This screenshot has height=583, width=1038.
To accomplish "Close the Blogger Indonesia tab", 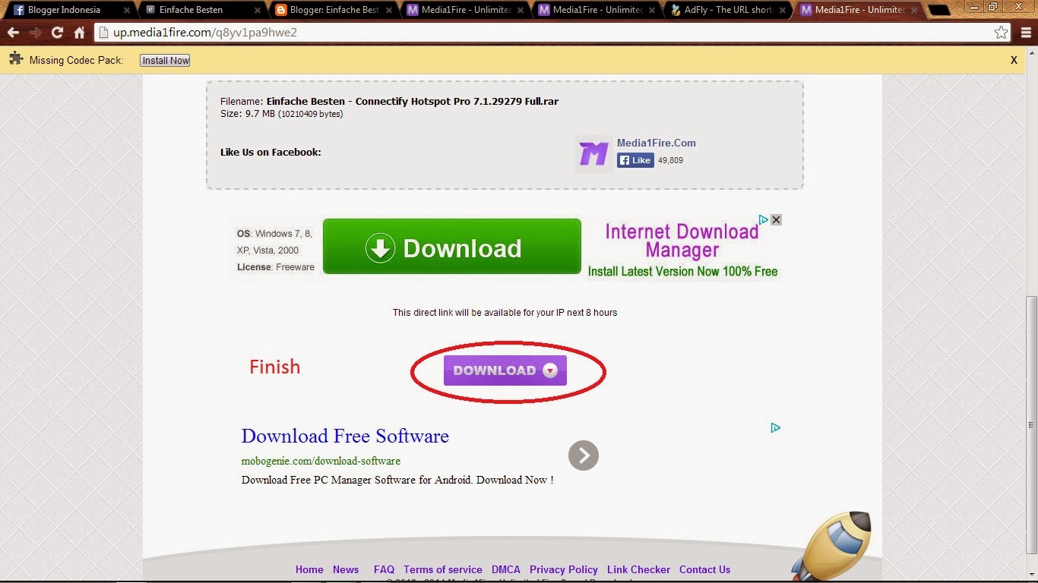I will [127, 11].
